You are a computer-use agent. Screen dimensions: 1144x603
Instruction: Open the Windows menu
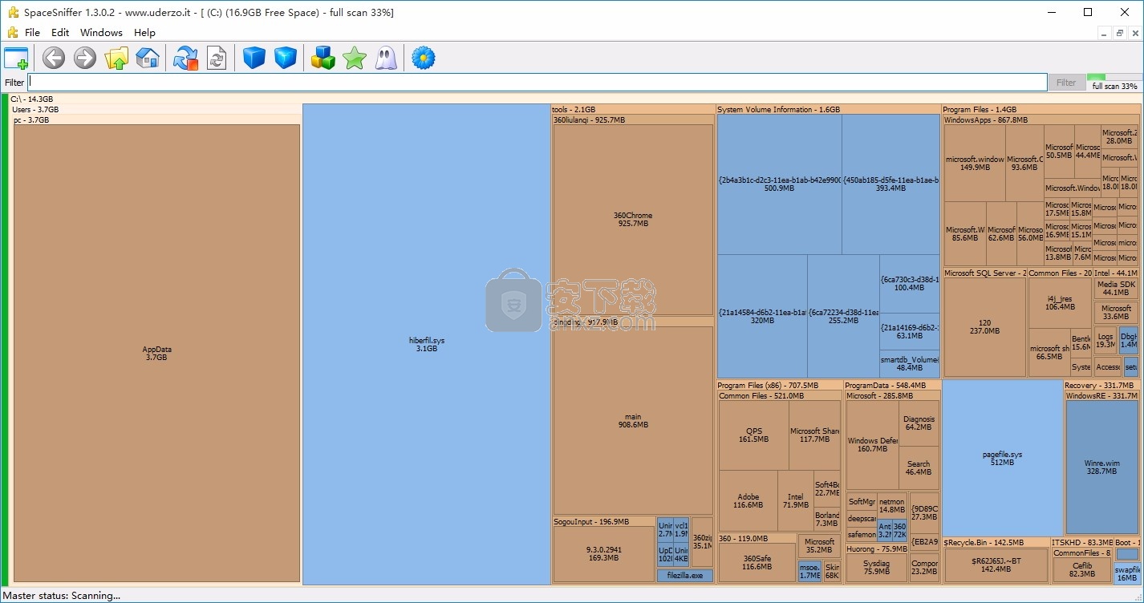(101, 33)
